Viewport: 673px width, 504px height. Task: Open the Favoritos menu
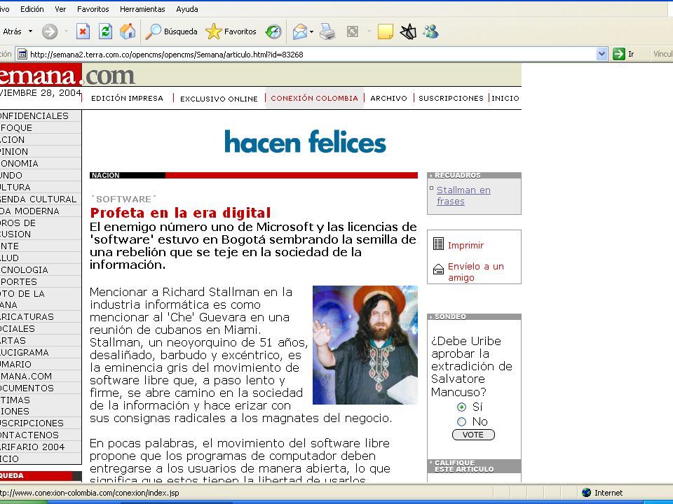click(93, 9)
